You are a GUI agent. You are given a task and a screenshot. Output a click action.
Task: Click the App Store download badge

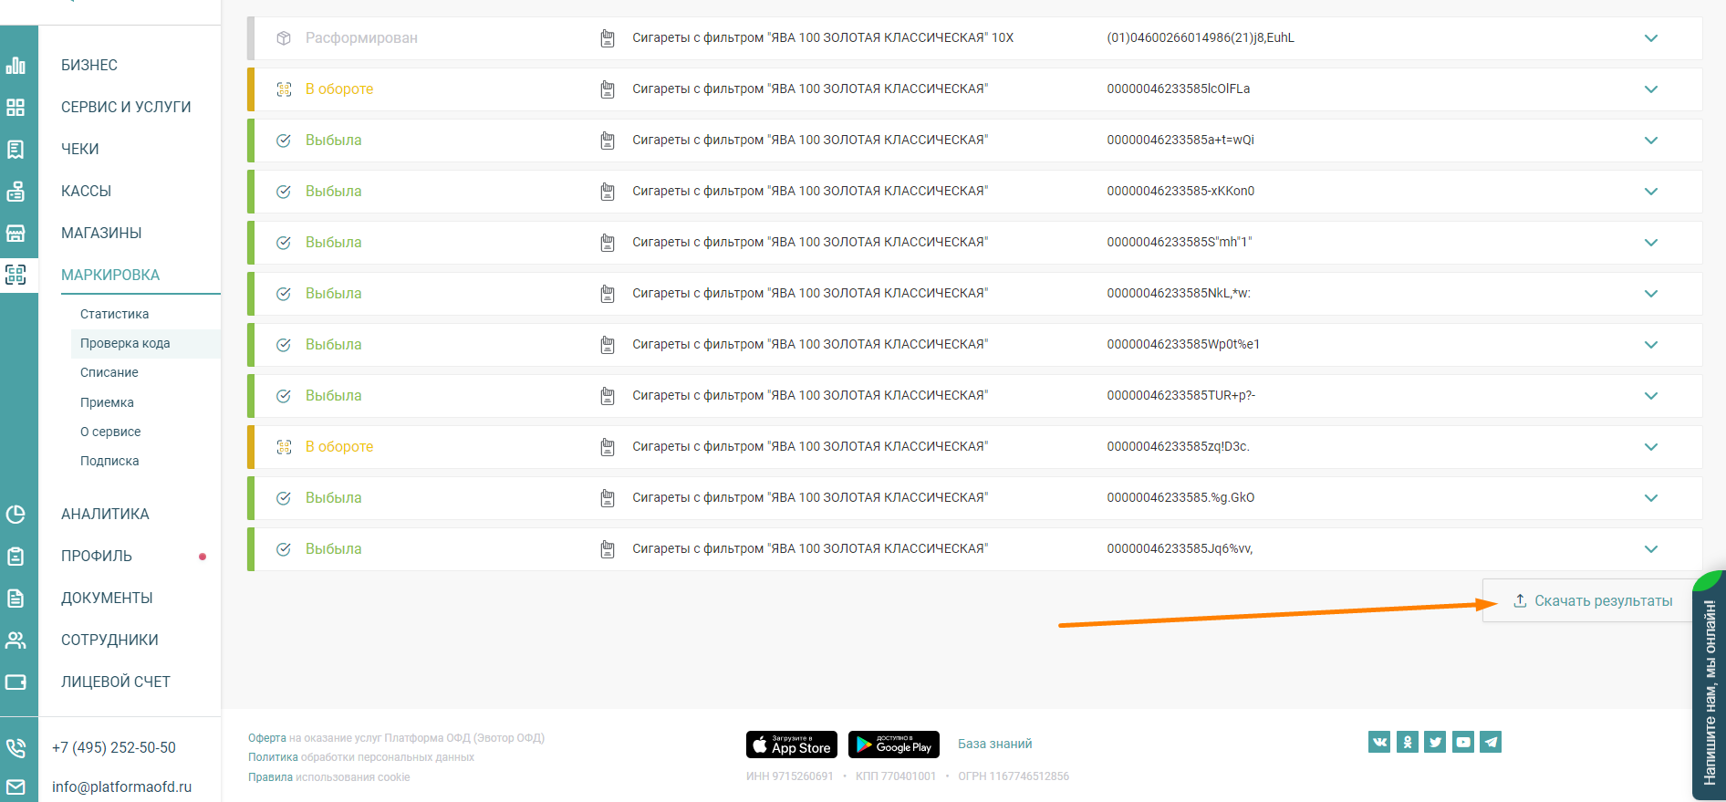[x=792, y=745]
